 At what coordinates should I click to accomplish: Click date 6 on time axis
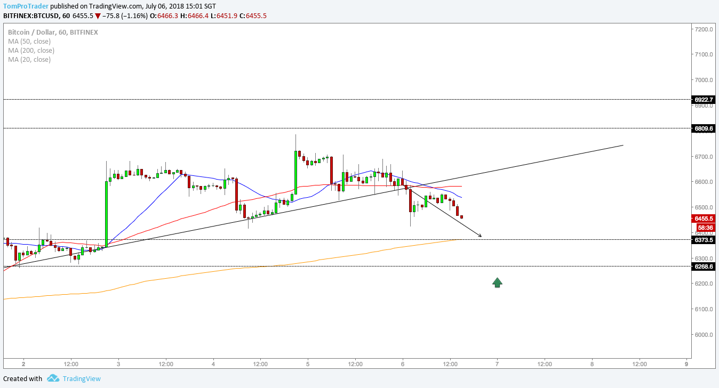tap(402, 365)
